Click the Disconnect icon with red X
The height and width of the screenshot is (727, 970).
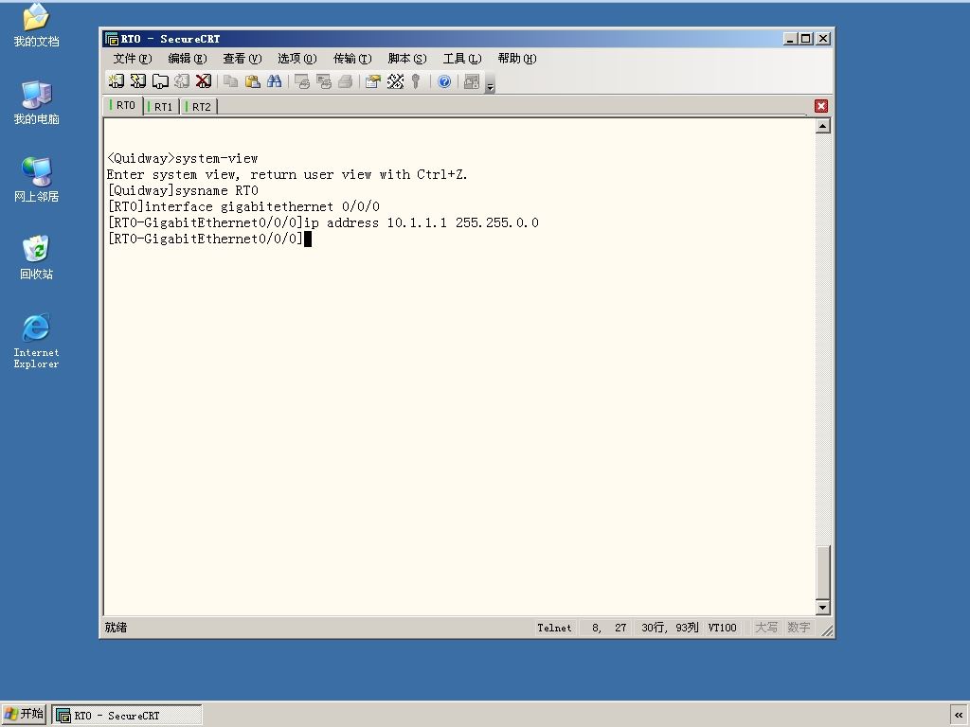point(204,81)
